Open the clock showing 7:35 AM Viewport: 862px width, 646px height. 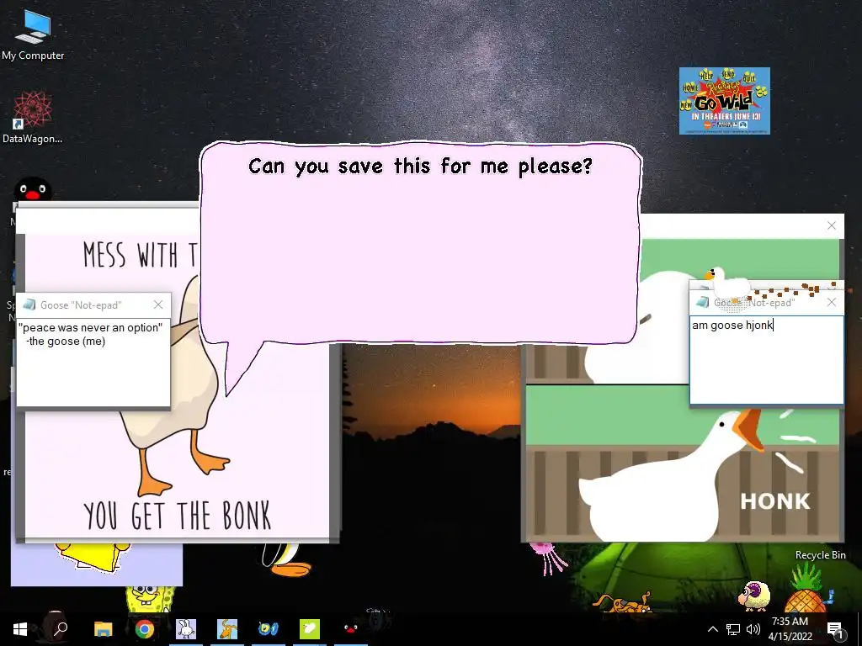pyautogui.click(x=790, y=629)
